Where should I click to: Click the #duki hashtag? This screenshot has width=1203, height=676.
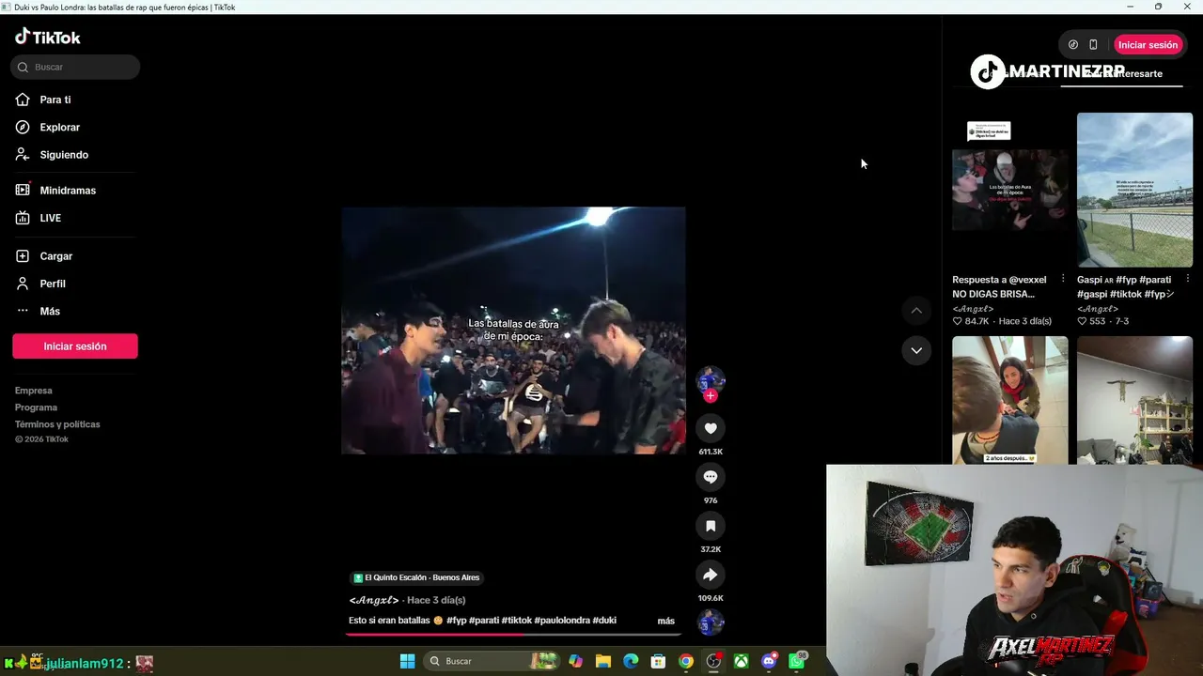604,621
